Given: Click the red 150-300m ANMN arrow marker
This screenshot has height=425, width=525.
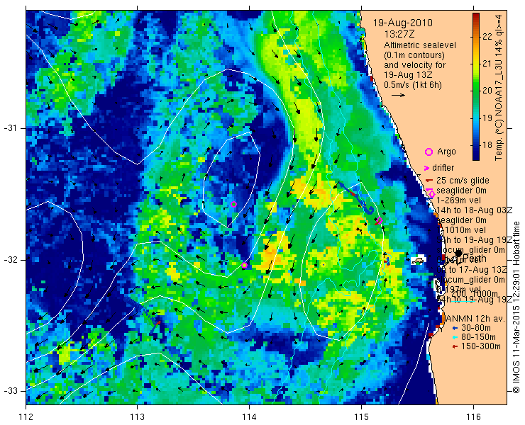Looking at the screenshot, I should tap(455, 346).
